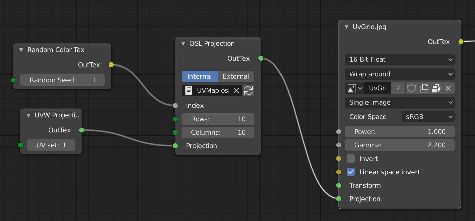This screenshot has height=221, width=475.
Task: Click the text datablock icon beside UVMap.osl
Action: [x=188, y=90]
